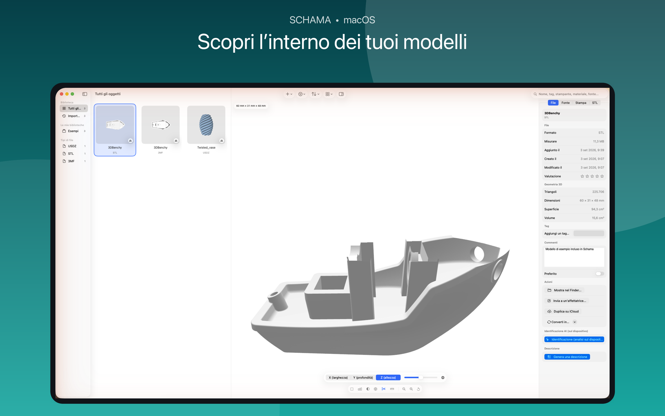Reset the 3D view rotation
This screenshot has width=665, height=416.
click(x=418, y=389)
